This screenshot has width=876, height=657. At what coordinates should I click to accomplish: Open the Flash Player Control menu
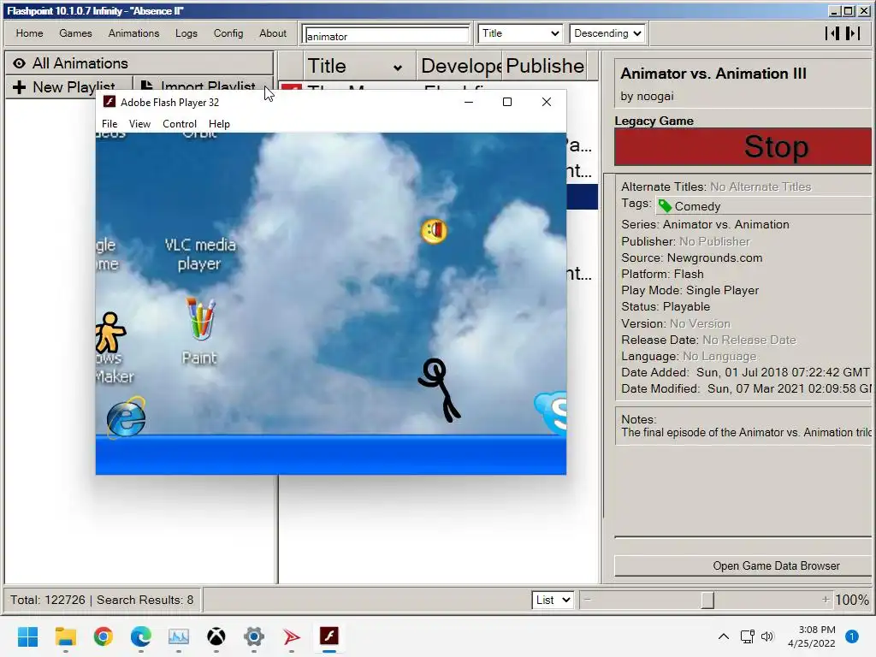pos(180,124)
